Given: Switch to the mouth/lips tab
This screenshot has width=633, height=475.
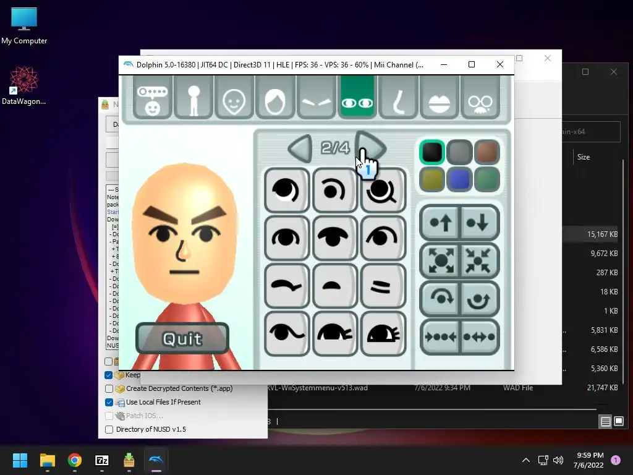Looking at the screenshot, I should 440,98.
